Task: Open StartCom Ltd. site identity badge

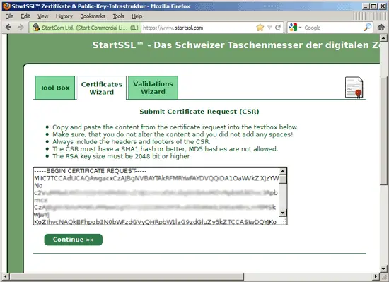Action: coord(85,28)
